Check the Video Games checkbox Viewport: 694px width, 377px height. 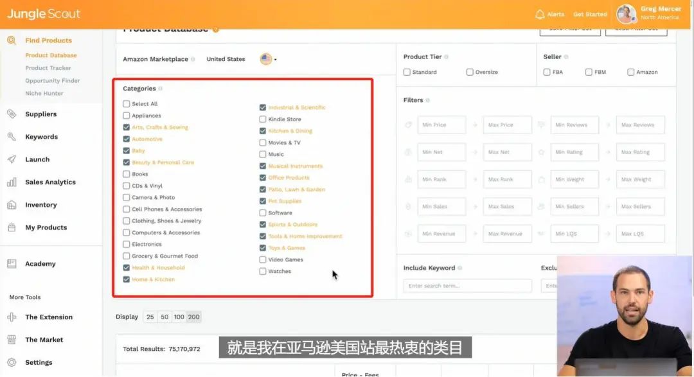(262, 259)
